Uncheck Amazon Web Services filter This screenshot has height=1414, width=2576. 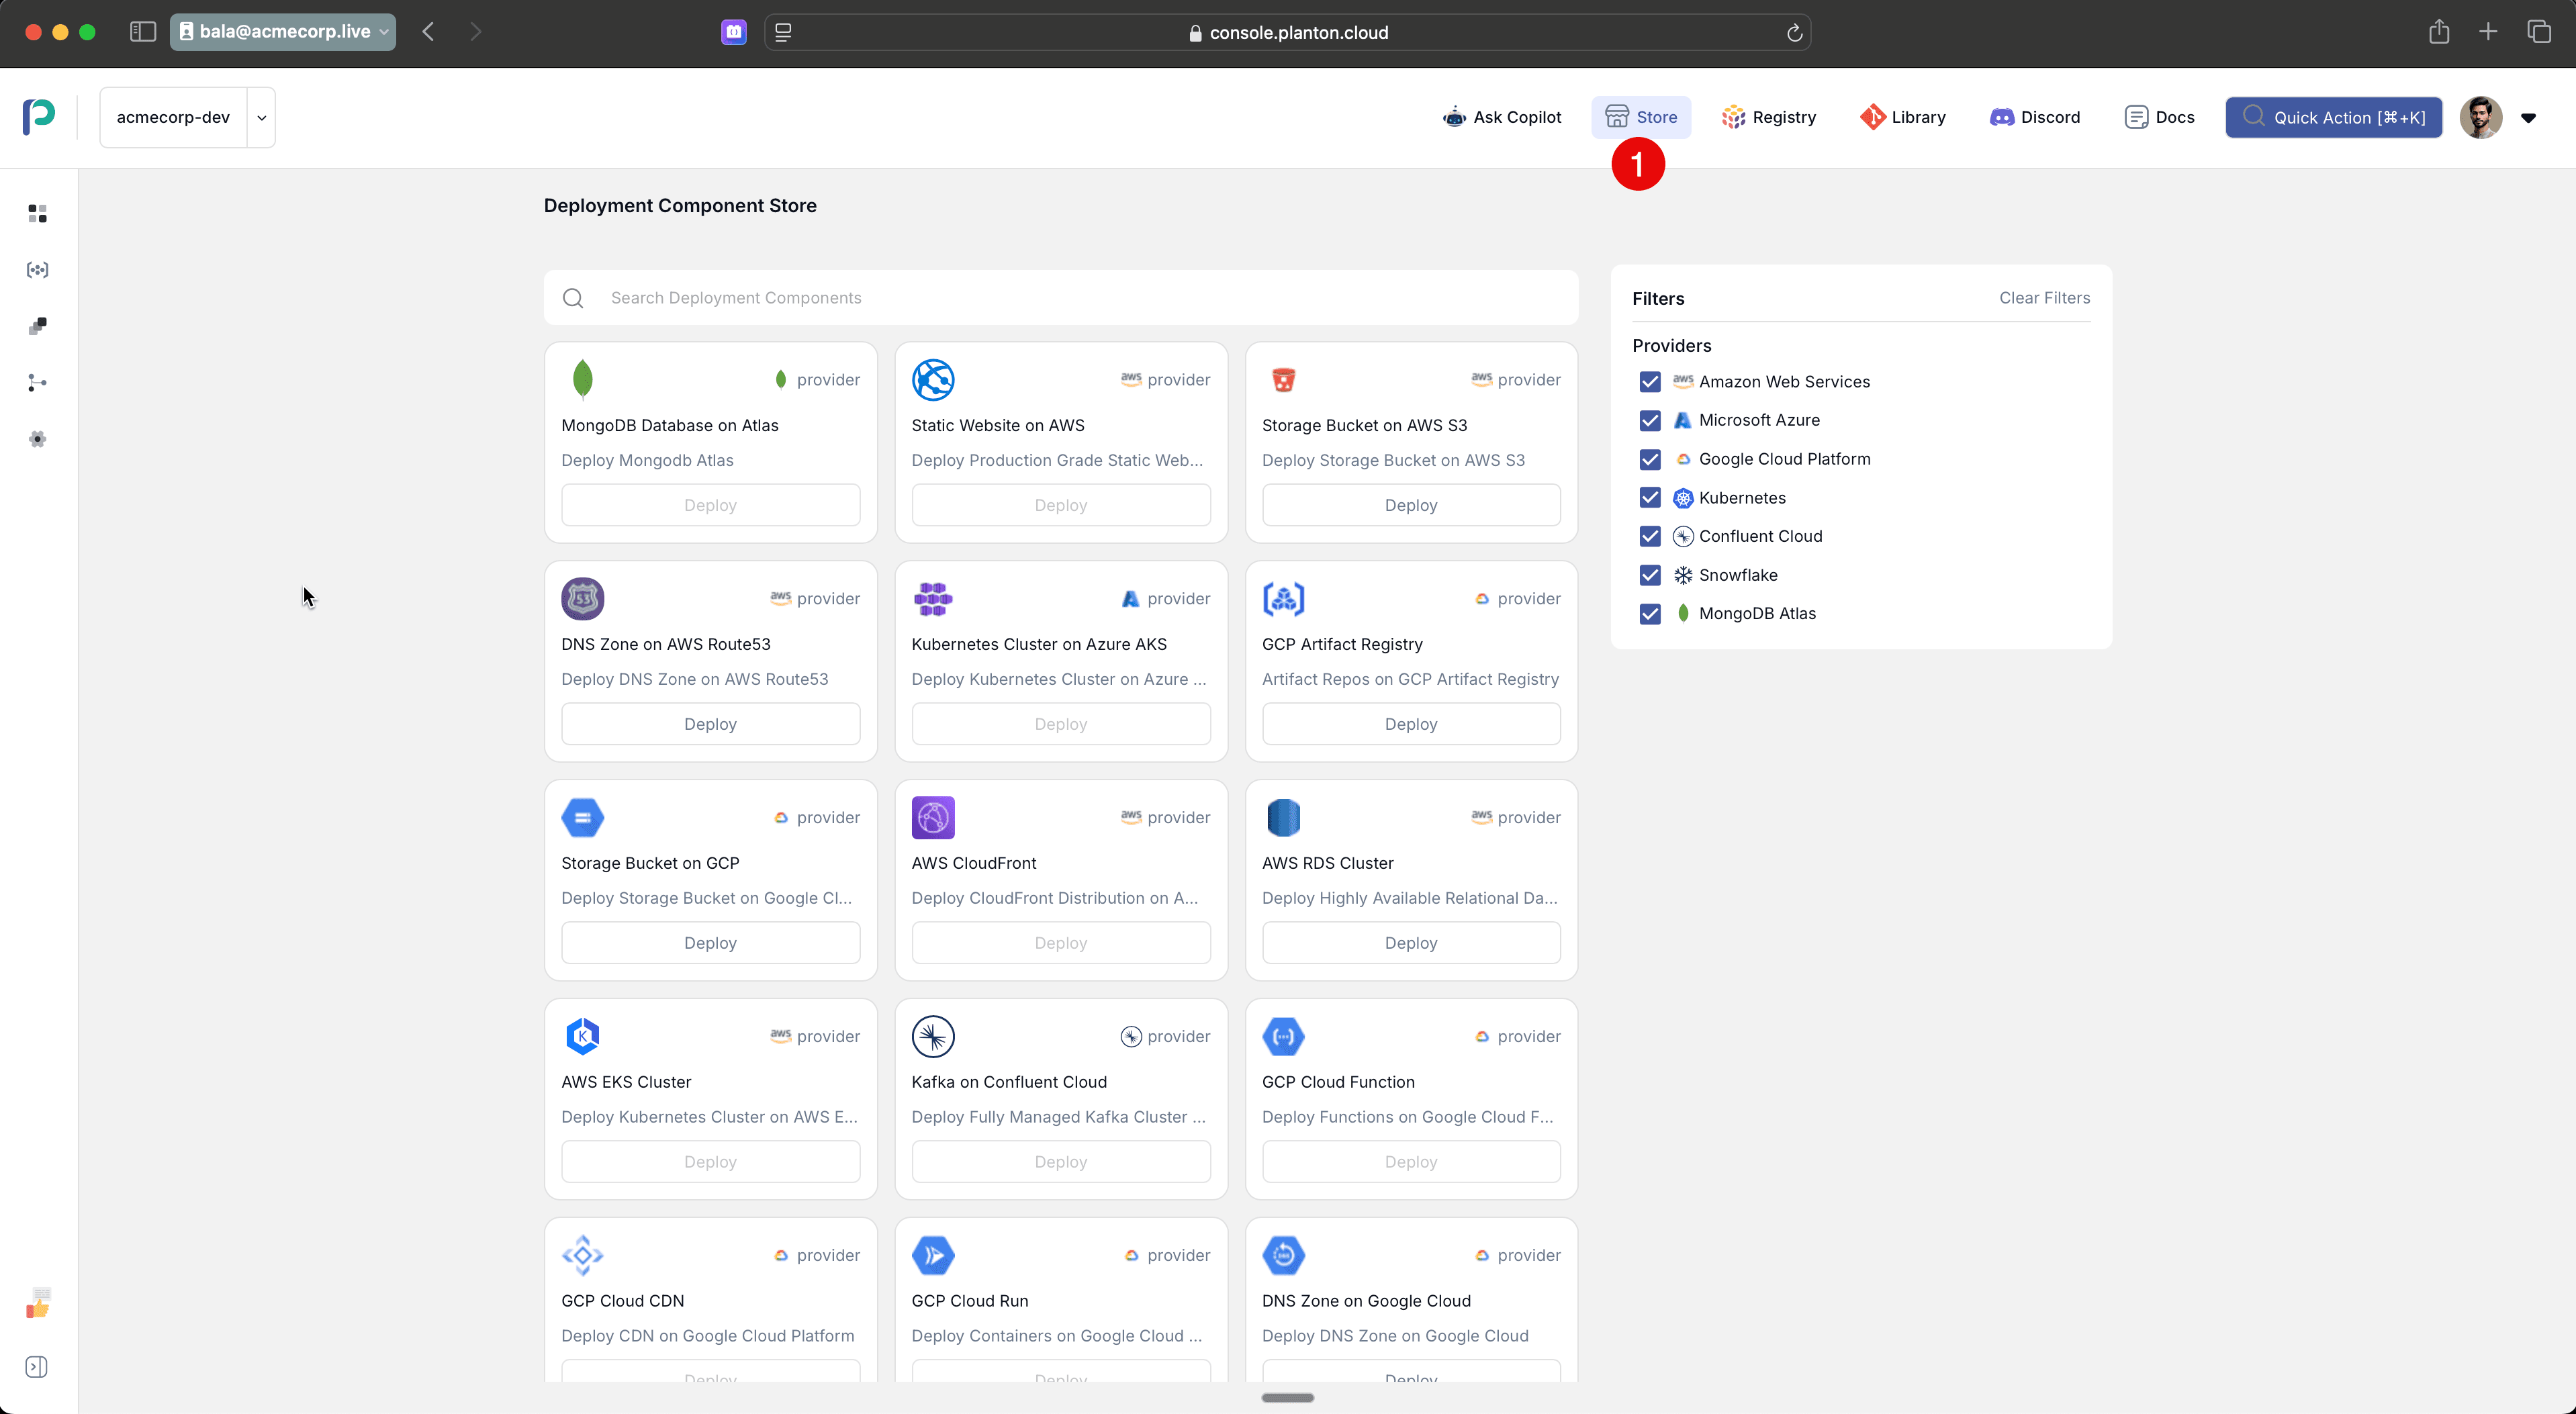pyautogui.click(x=1650, y=382)
